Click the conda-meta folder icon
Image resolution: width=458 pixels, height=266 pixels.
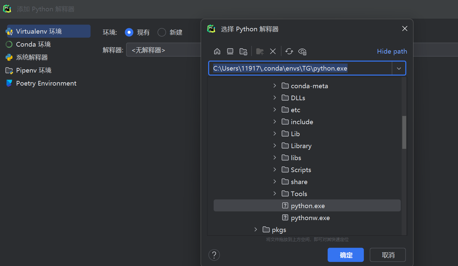[x=285, y=86]
